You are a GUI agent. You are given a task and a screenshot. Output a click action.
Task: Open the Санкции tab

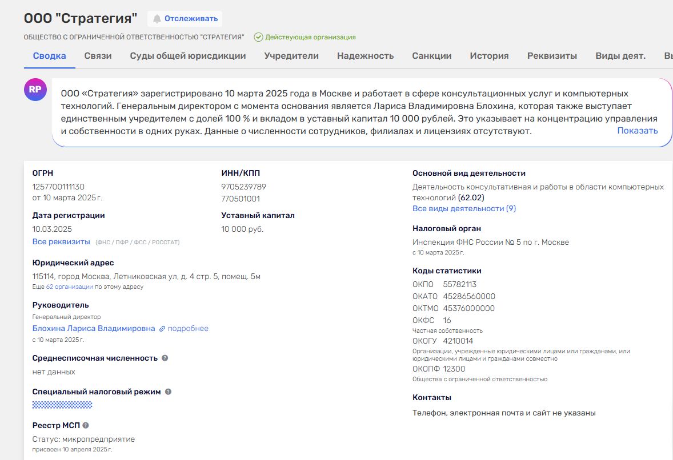pos(432,56)
